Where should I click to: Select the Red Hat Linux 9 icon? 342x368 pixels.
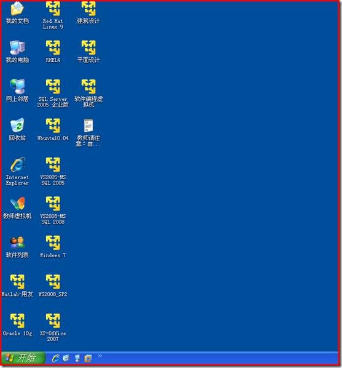[x=53, y=9]
